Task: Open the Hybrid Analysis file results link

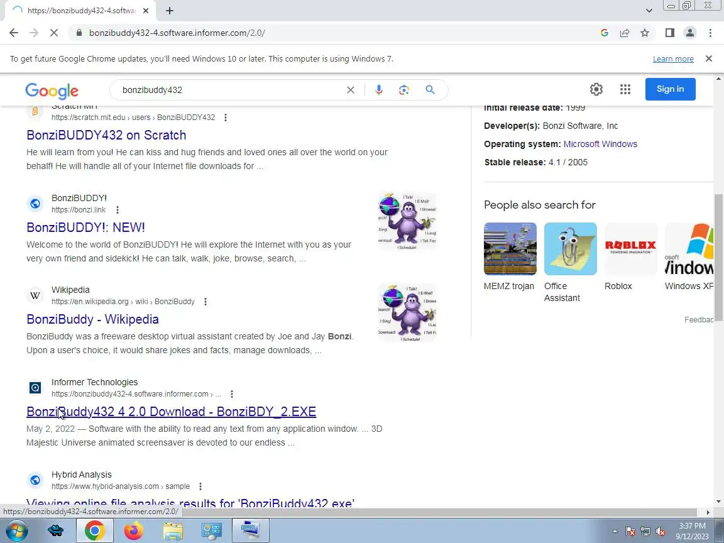Action: [x=190, y=502]
